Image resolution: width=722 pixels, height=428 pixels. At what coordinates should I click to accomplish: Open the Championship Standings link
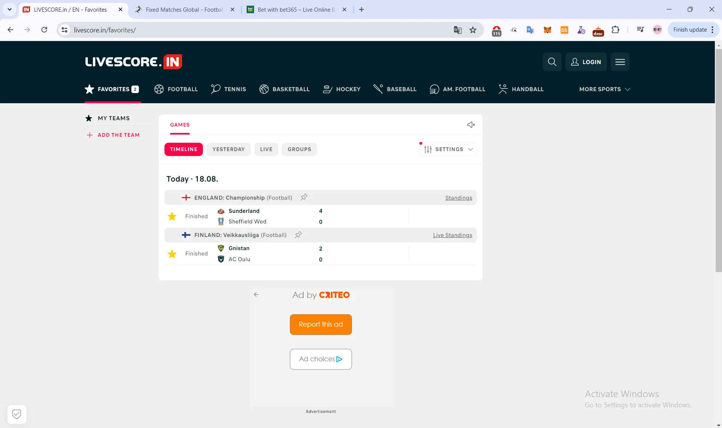tap(458, 198)
